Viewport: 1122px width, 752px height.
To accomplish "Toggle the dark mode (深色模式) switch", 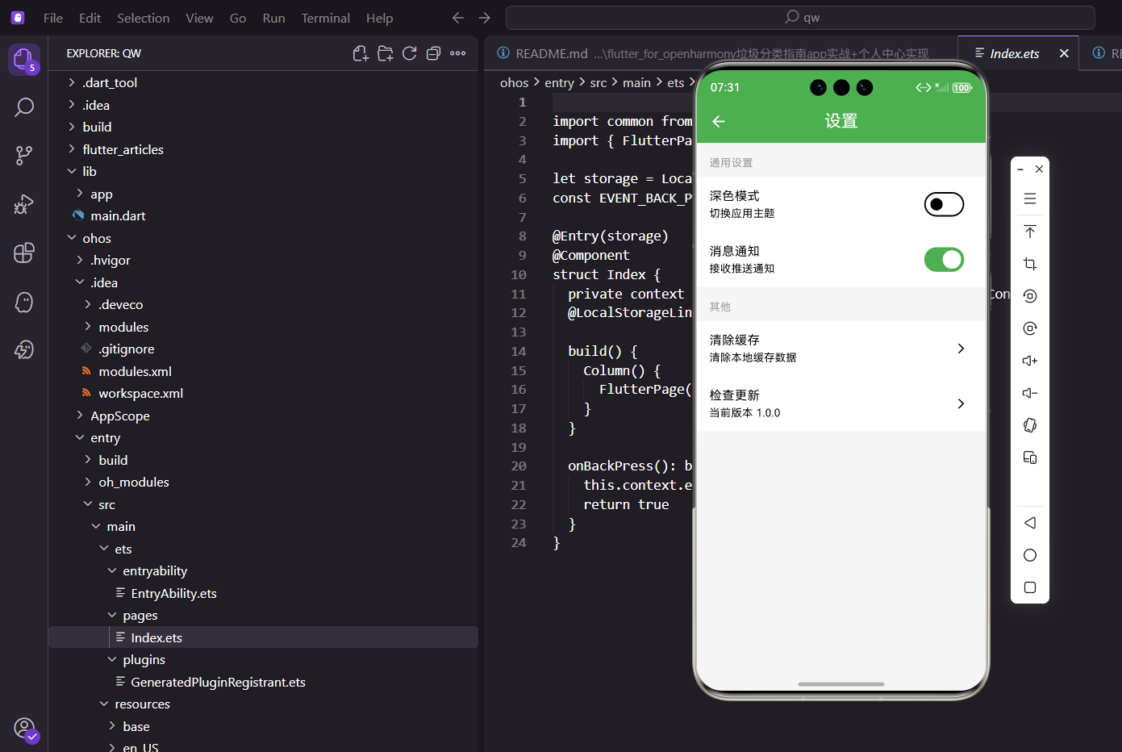I will [x=944, y=204].
